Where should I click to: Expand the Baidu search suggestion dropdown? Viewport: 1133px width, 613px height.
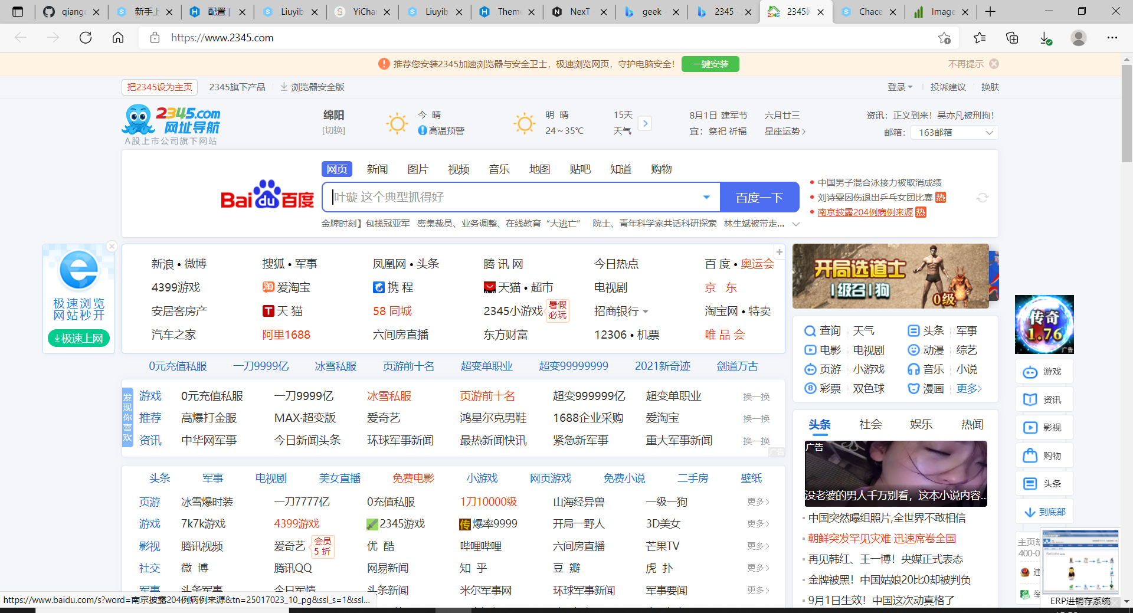click(706, 197)
